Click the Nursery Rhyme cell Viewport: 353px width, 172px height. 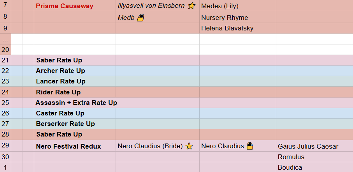(x=238, y=17)
